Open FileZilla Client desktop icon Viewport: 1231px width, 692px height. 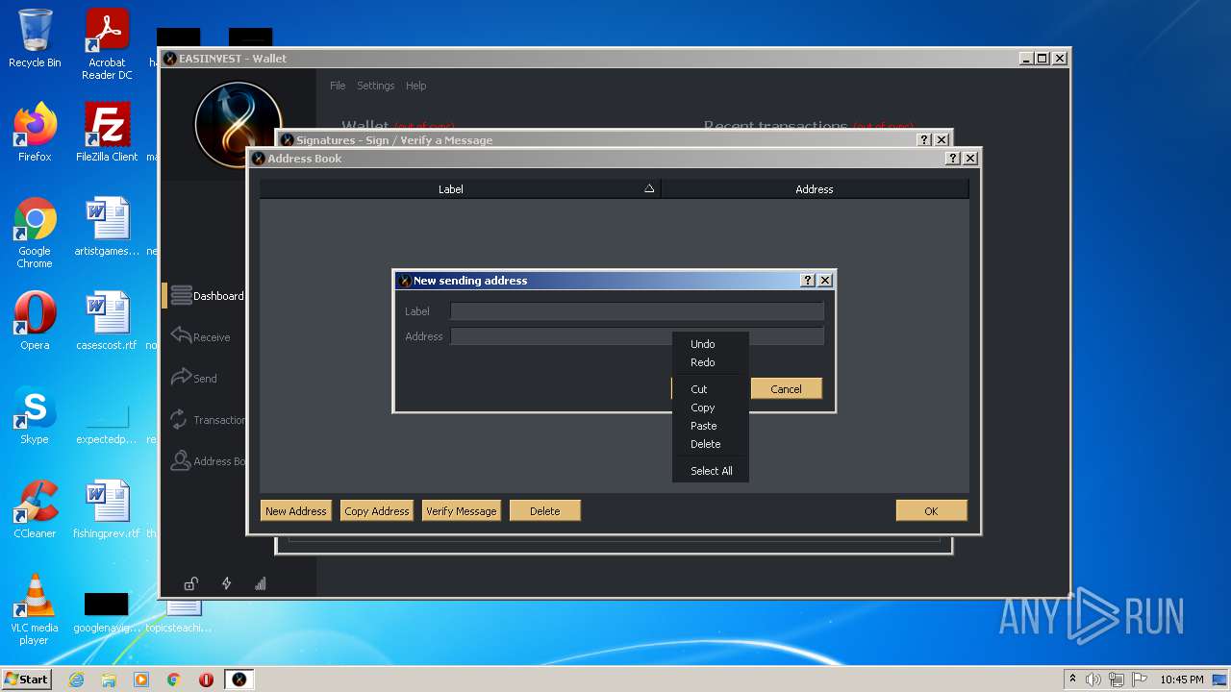(x=107, y=133)
